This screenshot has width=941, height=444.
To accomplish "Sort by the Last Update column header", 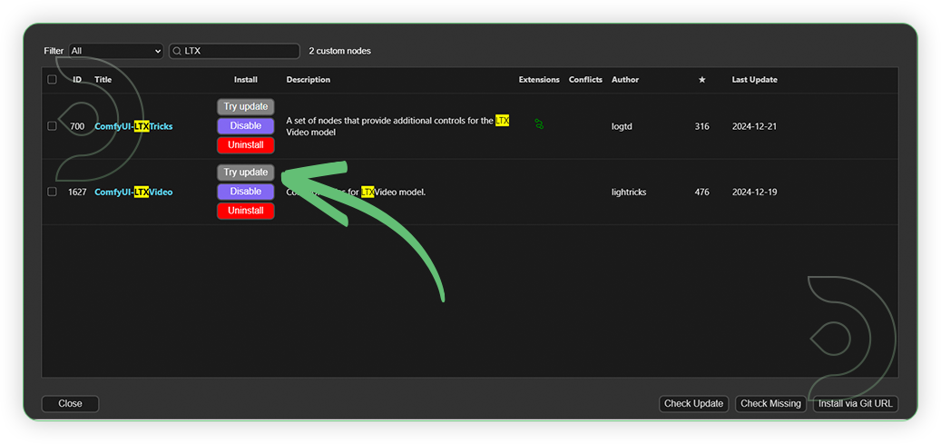I will pos(754,80).
